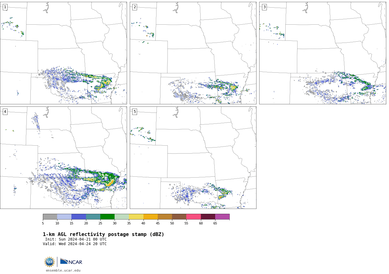Viewport: 389px width, 274px height.
Task: Click colorbar tick label 50
Action: (172, 223)
